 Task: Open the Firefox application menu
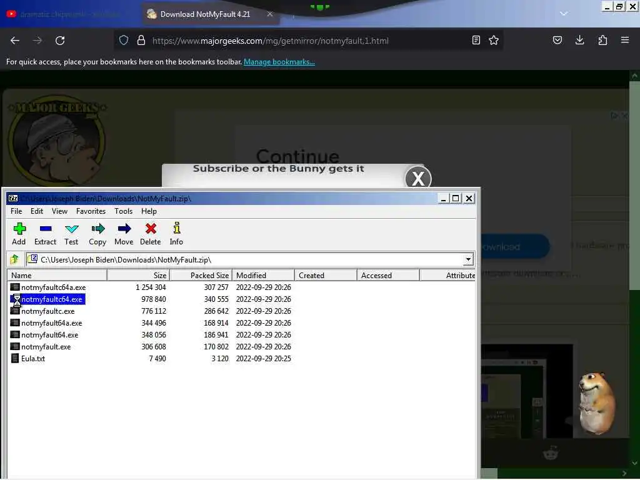625,40
